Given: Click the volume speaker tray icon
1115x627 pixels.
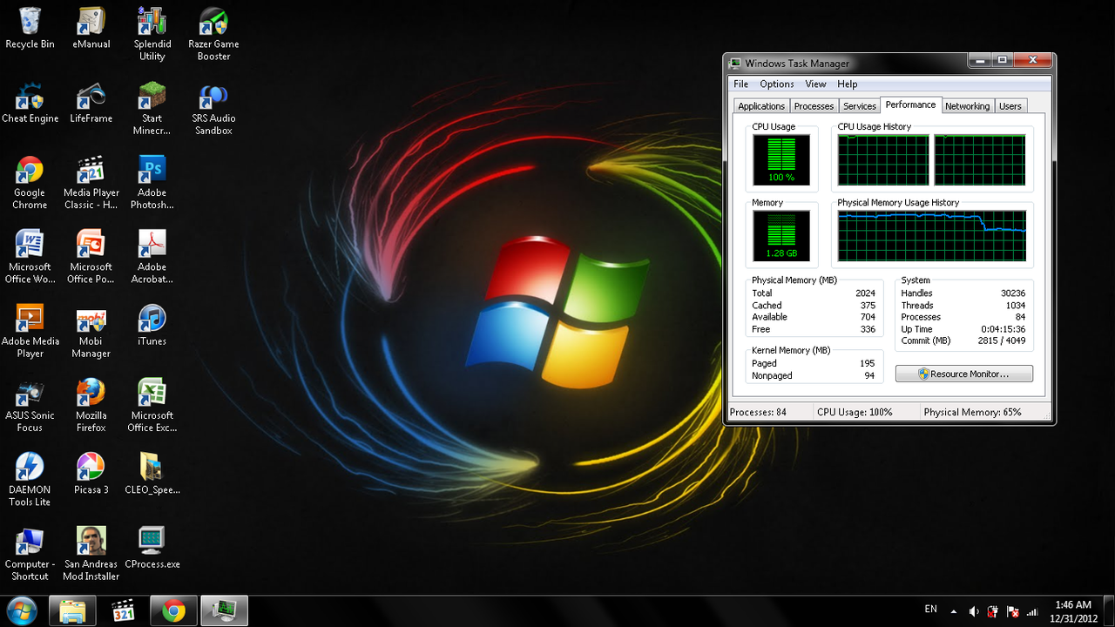Looking at the screenshot, I should coord(974,611).
